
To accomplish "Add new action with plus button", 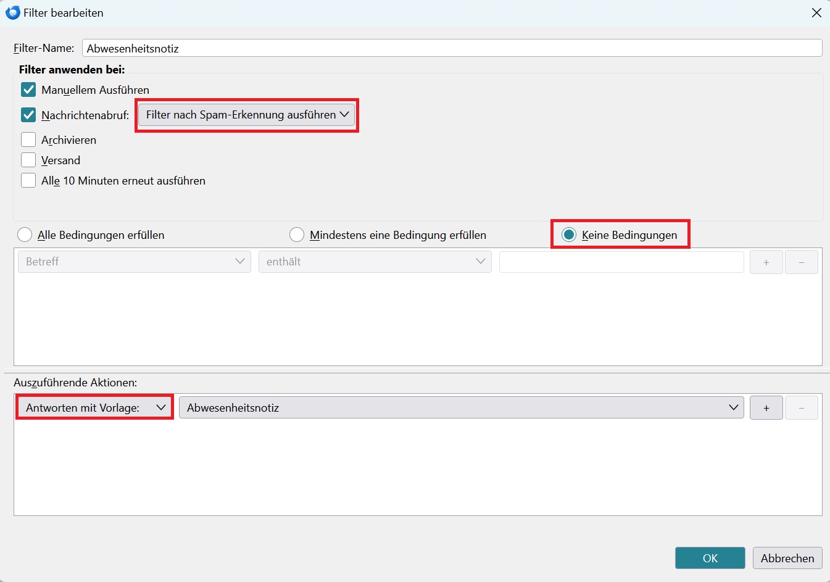I will [x=766, y=408].
